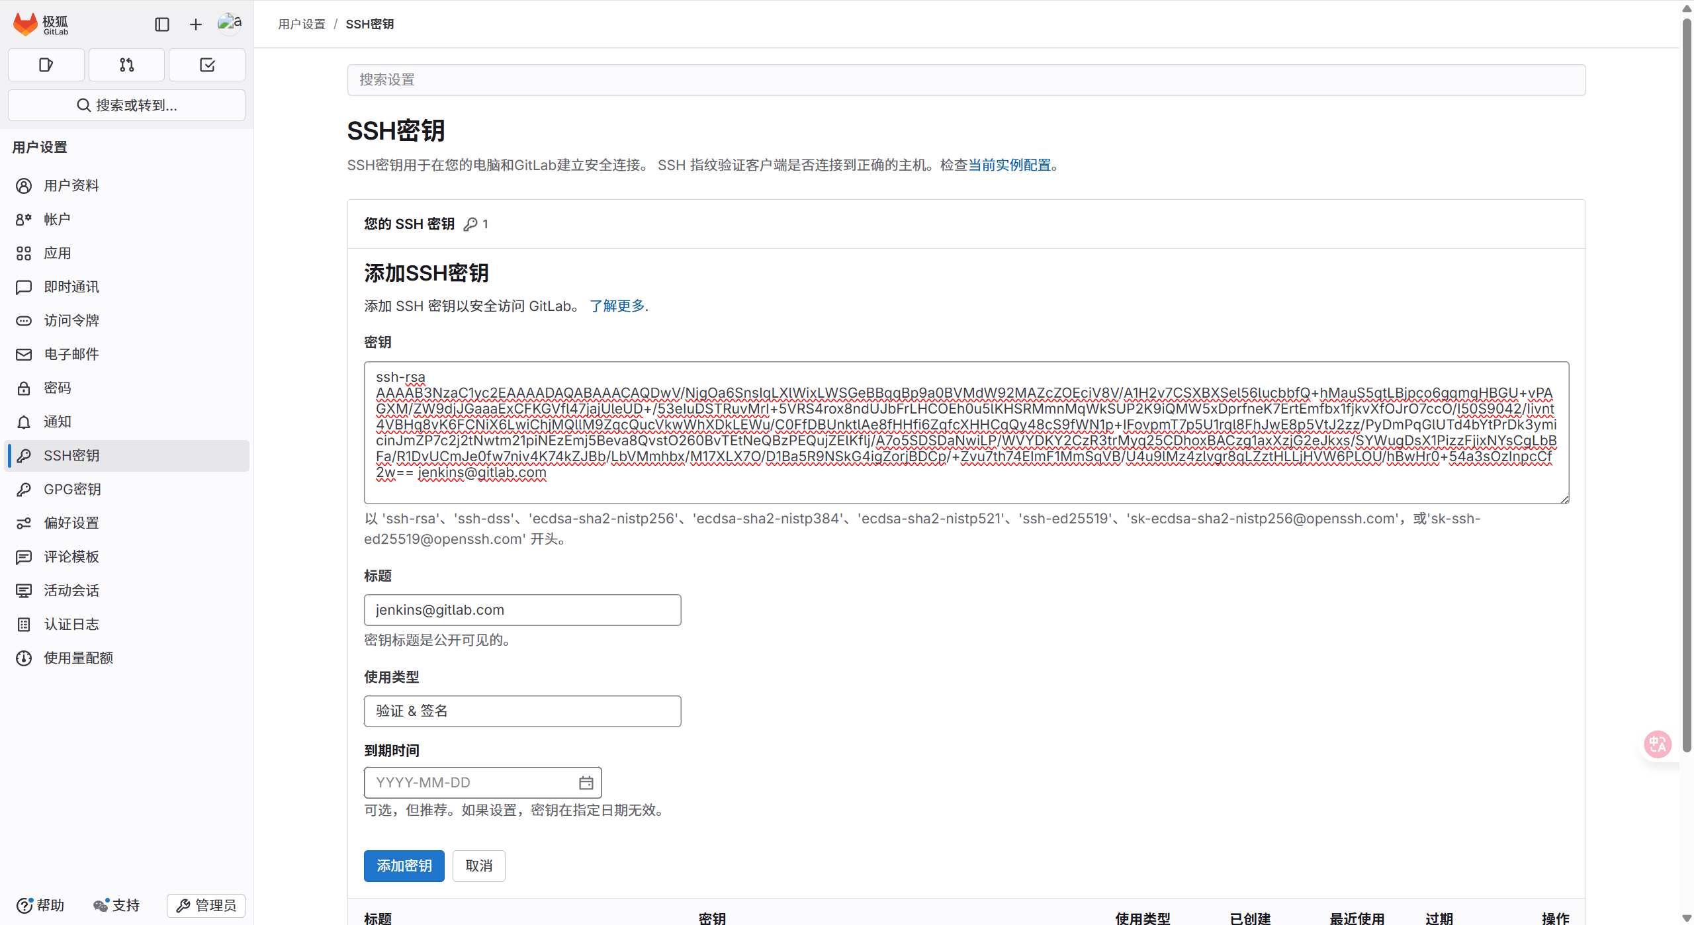Open the 当前实例配置 link
The height and width of the screenshot is (925, 1694).
point(1009,165)
